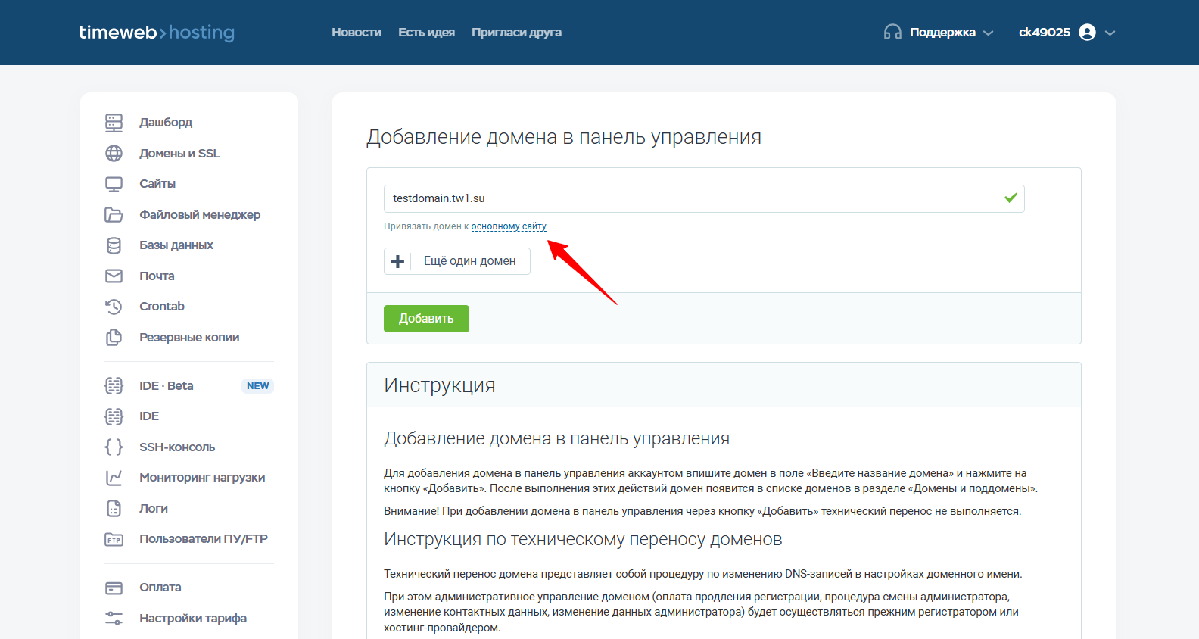The image size is (1199, 639).
Task: Click the database icon for Базы данных
Action: [114, 245]
